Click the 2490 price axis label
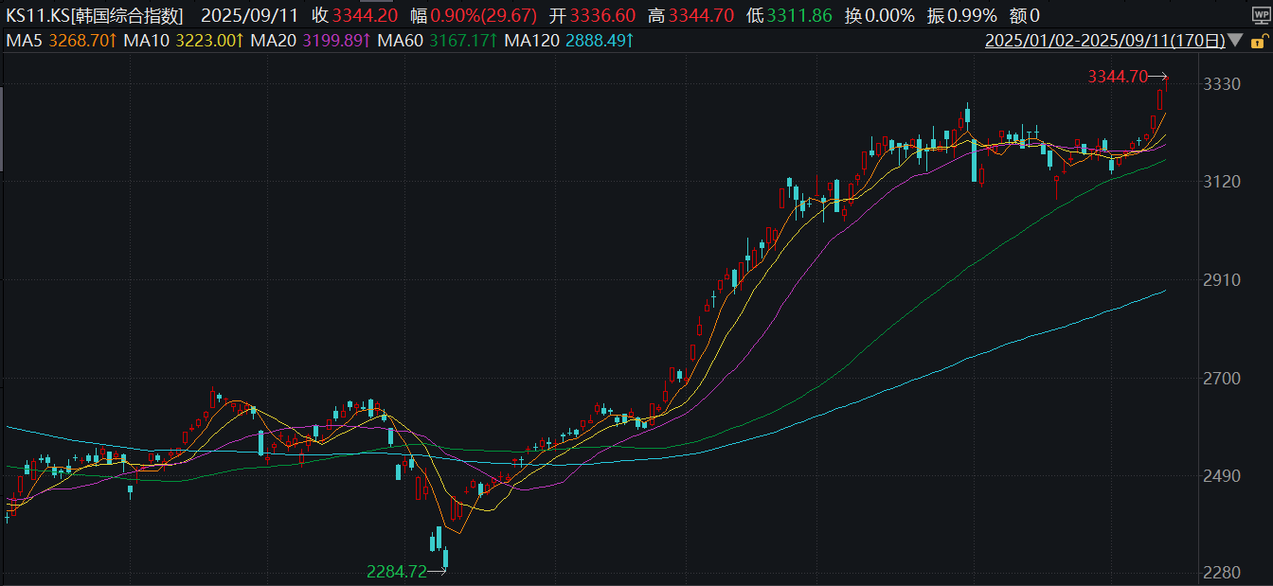1273x586 pixels. [1221, 475]
